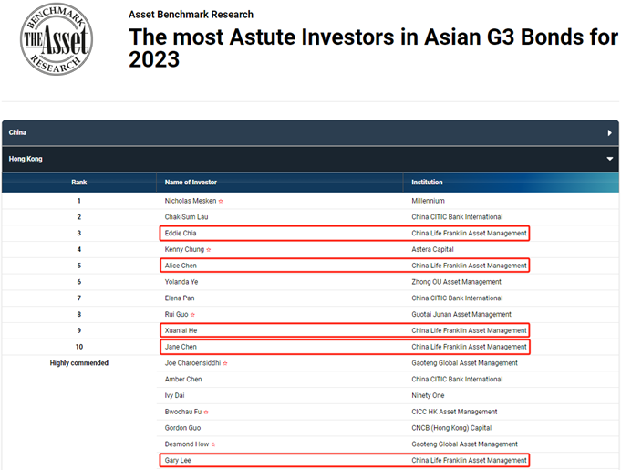The width and height of the screenshot is (621, 470).
Task: Select investor name Gordon Guo
Action: (x=182, y=428)
